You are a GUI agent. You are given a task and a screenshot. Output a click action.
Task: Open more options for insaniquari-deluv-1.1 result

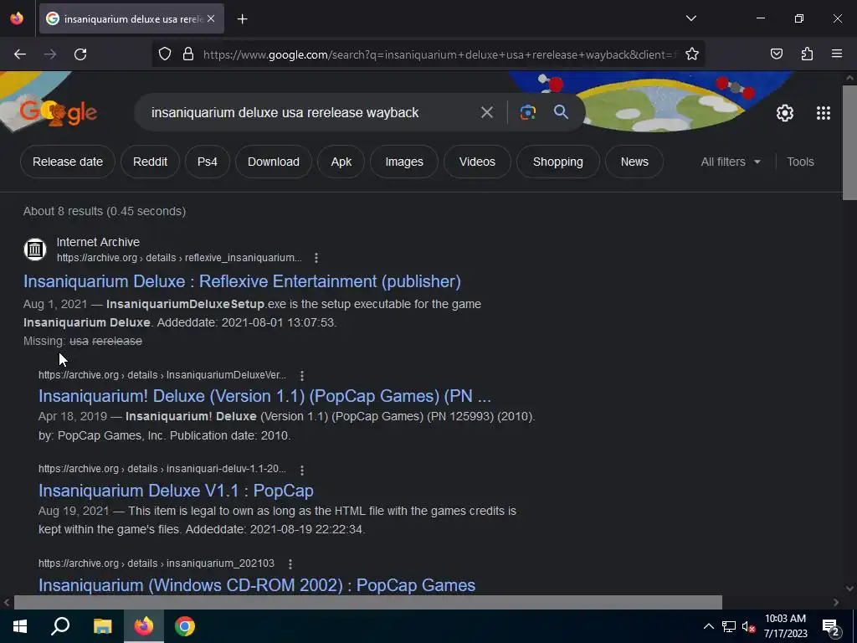pos(301,469)
